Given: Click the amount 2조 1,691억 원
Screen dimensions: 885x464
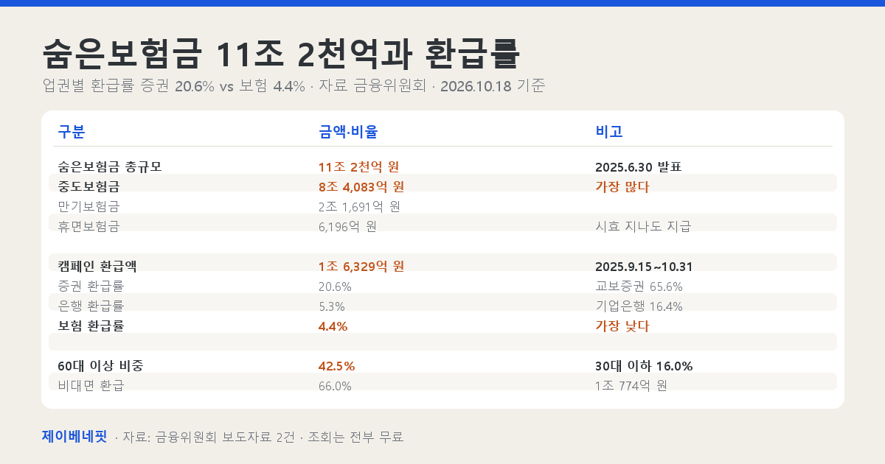Looking at the screenshot, I should [359, 206].
